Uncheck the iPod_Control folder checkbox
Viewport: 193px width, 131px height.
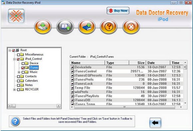18,59
